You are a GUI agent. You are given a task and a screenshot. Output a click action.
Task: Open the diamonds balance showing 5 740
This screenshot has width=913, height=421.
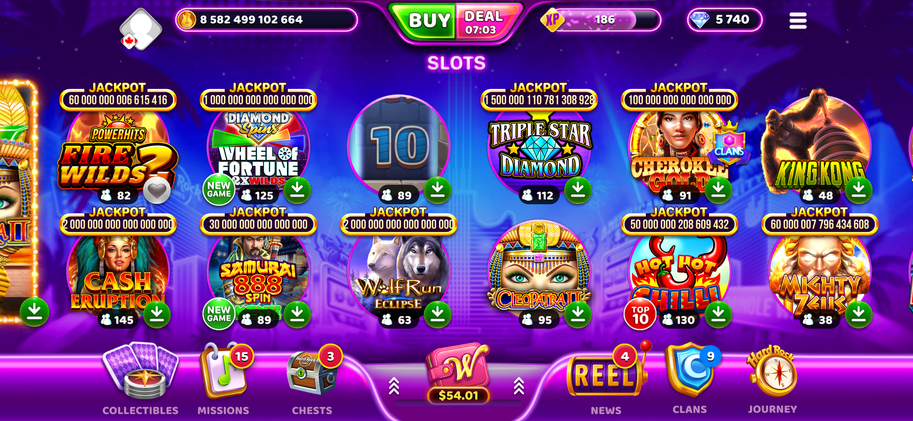[724, 20]
